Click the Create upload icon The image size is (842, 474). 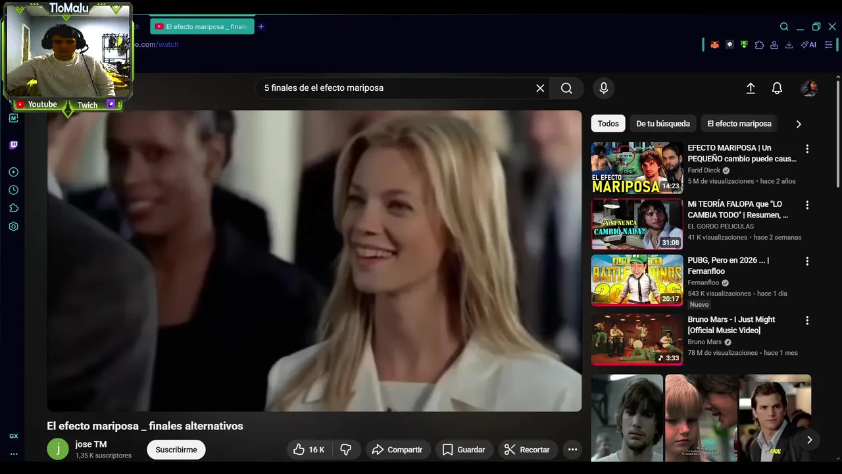751,88
